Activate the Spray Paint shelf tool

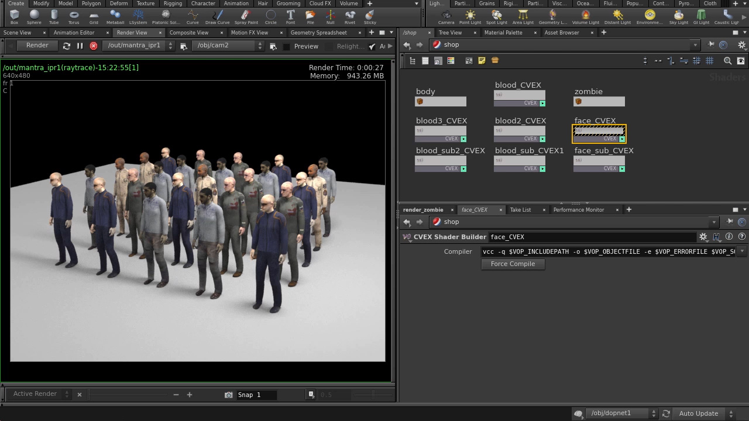[x=246, y=16]
